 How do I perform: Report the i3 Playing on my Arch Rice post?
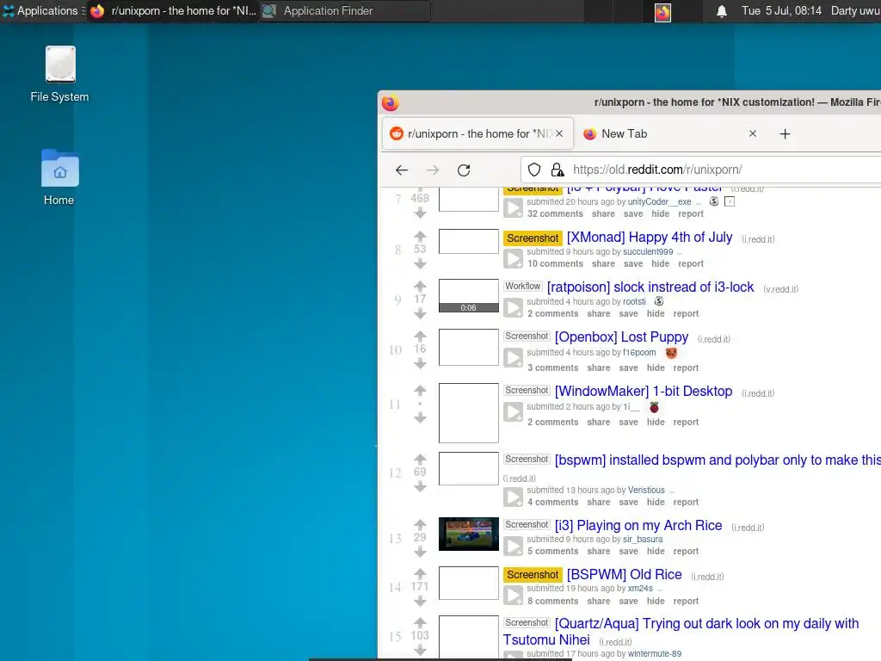686,552
